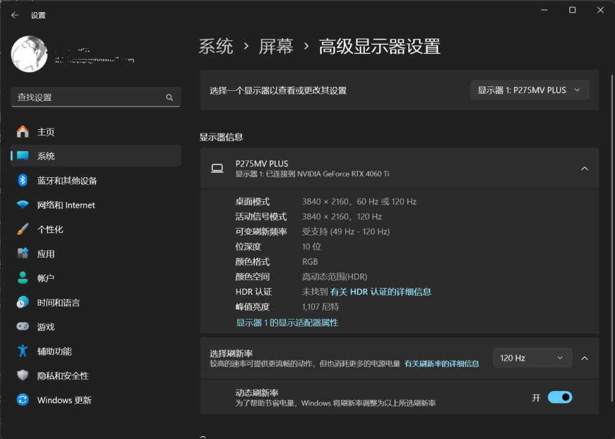Click the Time and language globe icon
Screen dimensions: 615x439
(23, 303)
